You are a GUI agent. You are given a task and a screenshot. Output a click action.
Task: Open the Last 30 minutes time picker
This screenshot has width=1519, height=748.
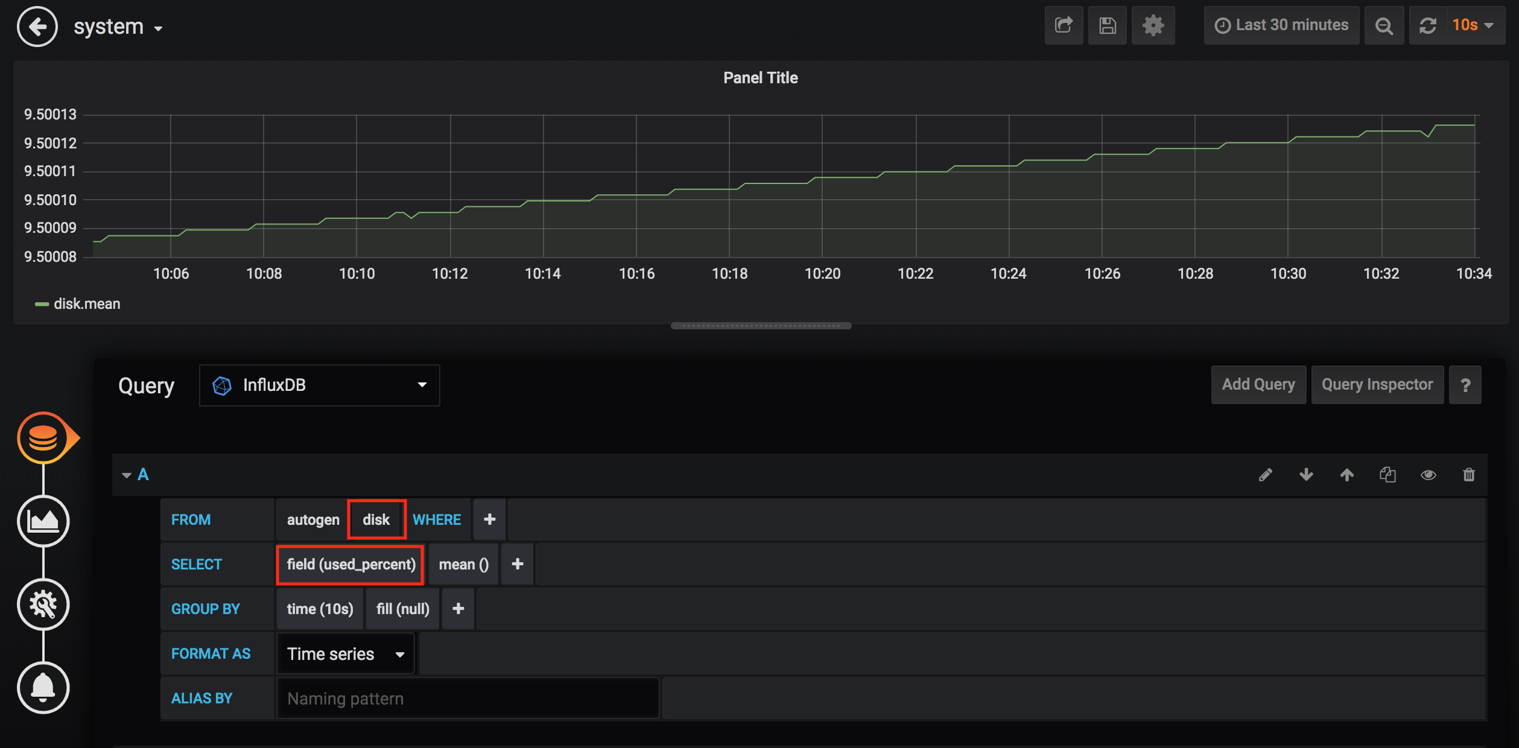pos(1281,25)
